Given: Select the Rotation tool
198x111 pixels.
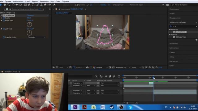Looking at the screenshot, I should click(13, 5).
